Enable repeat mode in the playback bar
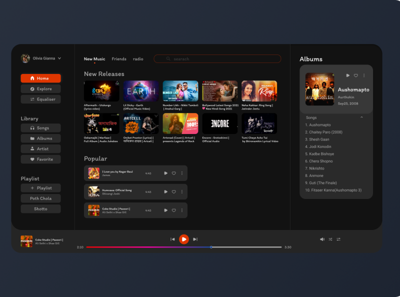The width and height of the screenshot is (400, 297). coord(338,239)
